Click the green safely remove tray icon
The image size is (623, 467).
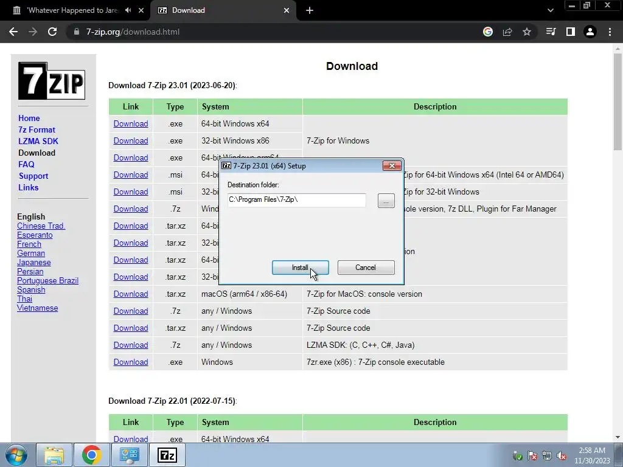tap(517, 456)
